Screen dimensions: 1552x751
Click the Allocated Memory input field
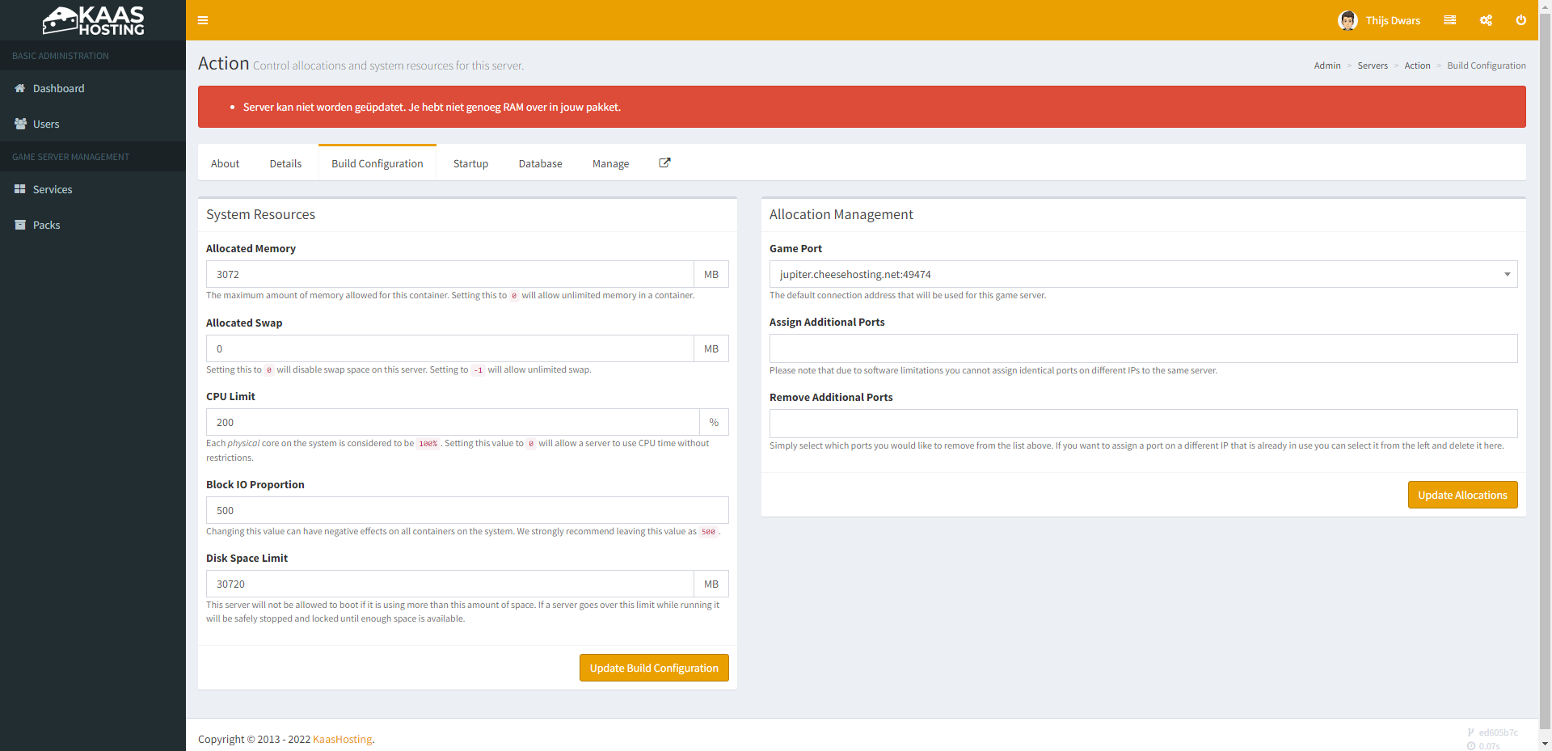(x=449, y=274)
